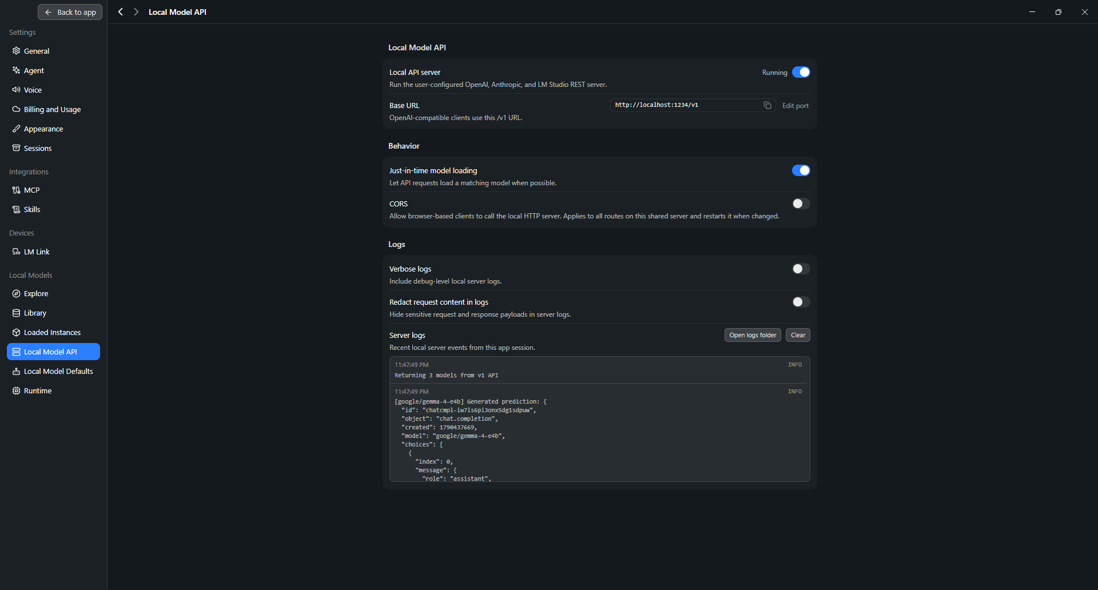This screenshot has width=1098, height=590.
Task: Click the MCP integration icon
Action: (x=16, y=190)
